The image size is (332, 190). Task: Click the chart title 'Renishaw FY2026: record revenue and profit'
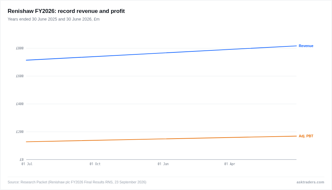[x=66, y=11]
